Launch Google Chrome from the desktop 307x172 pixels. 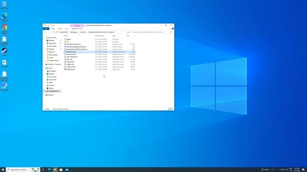point(4,29)
